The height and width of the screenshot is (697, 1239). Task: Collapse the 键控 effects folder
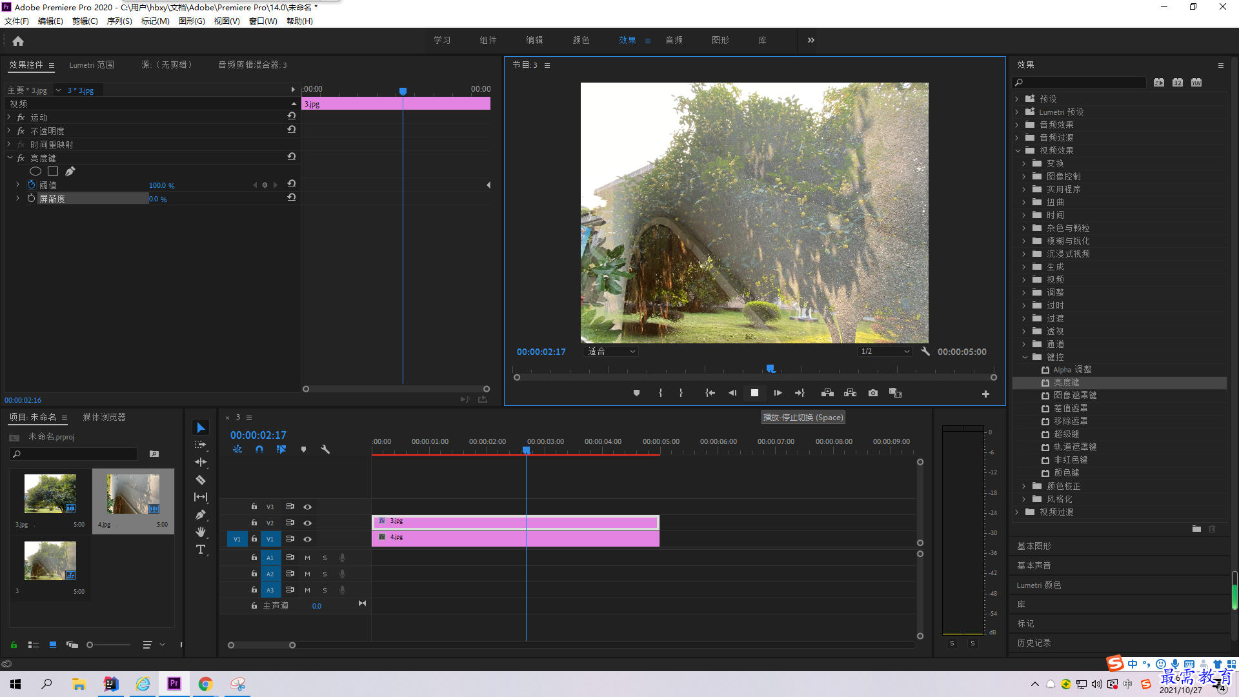coord(1025,357)
